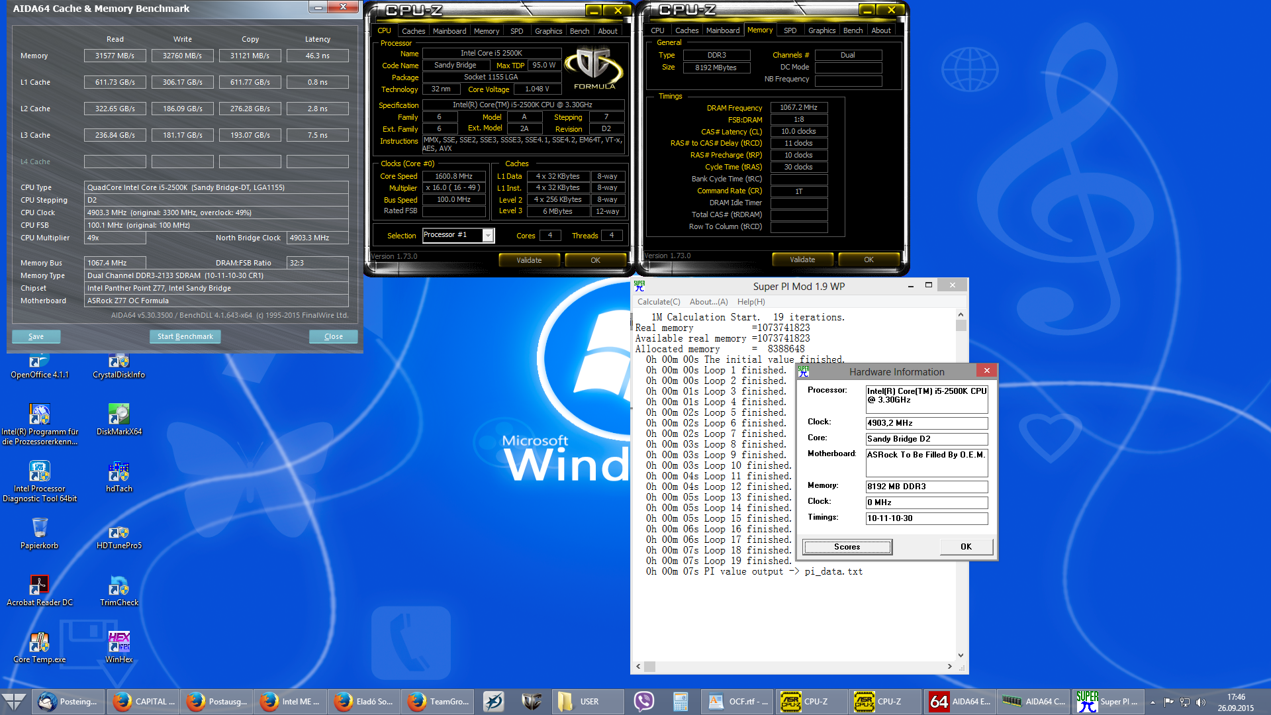1271x715 pixels.
Task: Click the Super PI horizontal scrollbar right arrow
Action: pyautogui.click(x=949, y=667)
